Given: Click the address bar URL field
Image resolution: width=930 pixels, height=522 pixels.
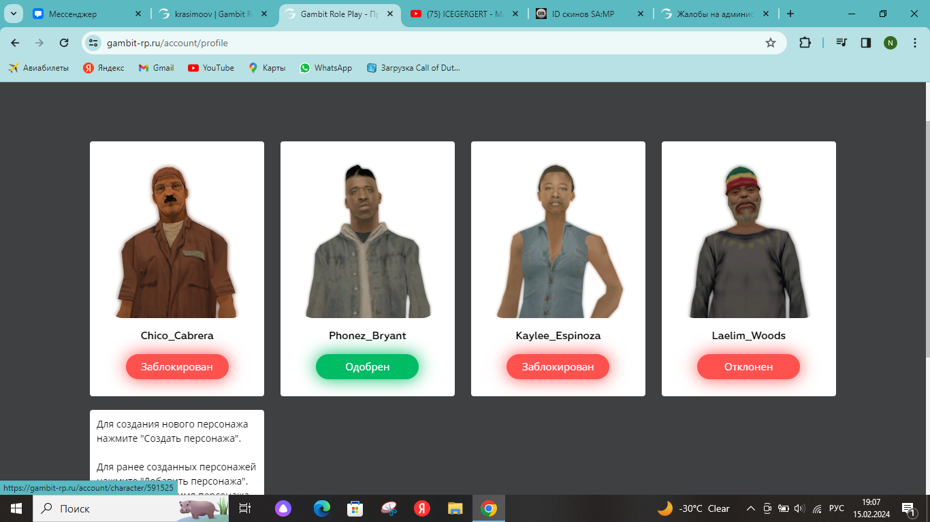Looking at the screenshot, I should click(408, 43).
